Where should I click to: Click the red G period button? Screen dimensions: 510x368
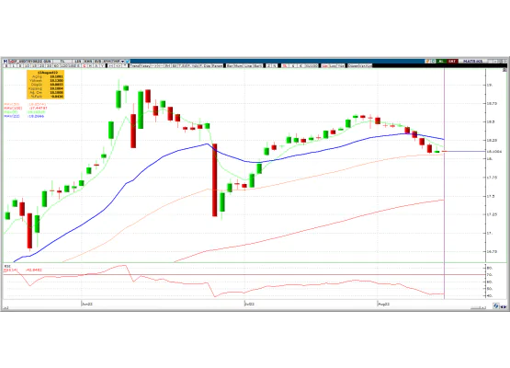point(85,65)
